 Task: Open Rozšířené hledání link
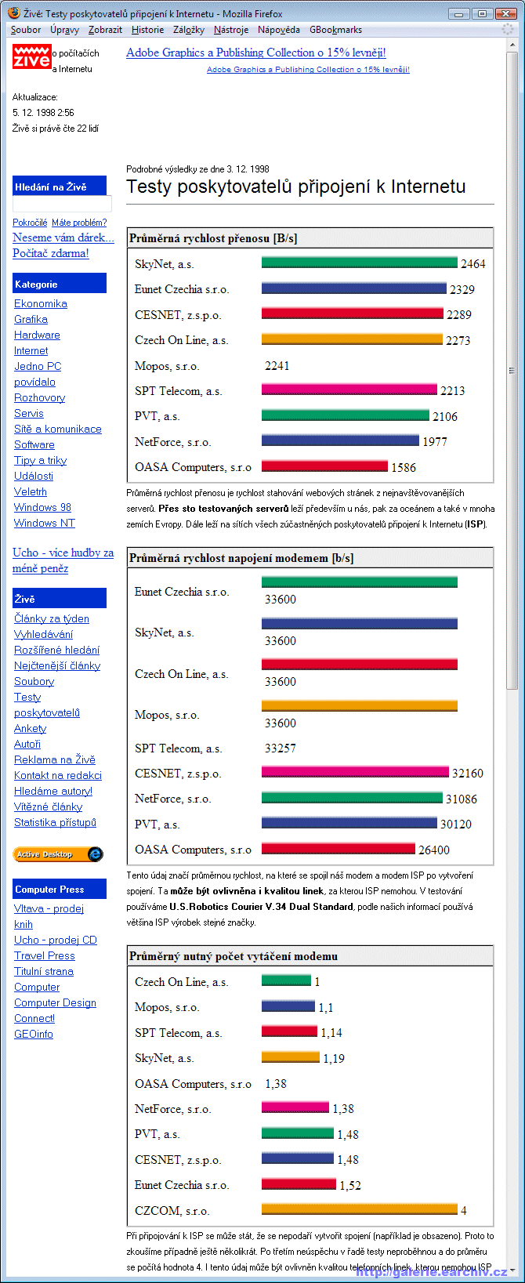coord(56,650)
